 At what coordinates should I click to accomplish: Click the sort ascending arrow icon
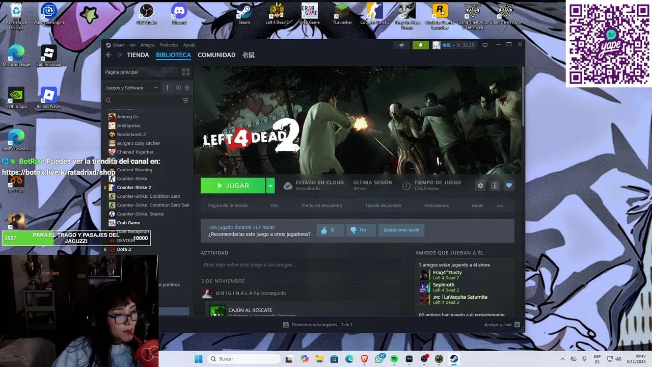click(167, 88)
